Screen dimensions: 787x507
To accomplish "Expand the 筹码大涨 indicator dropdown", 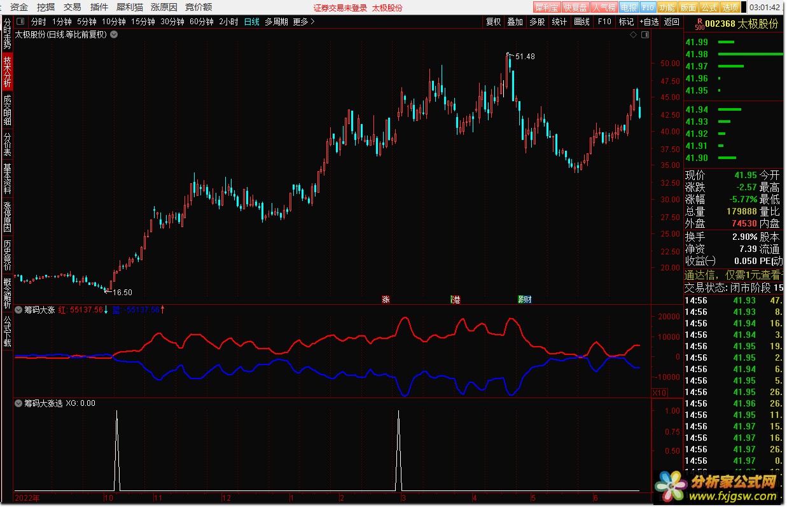I will [18, 310].
